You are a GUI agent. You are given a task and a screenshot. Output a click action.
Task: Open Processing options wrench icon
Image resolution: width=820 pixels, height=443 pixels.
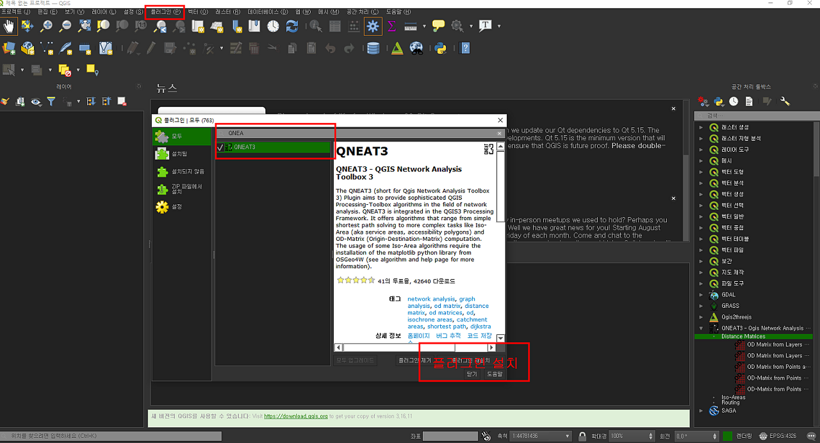click(x=785, y=101)
